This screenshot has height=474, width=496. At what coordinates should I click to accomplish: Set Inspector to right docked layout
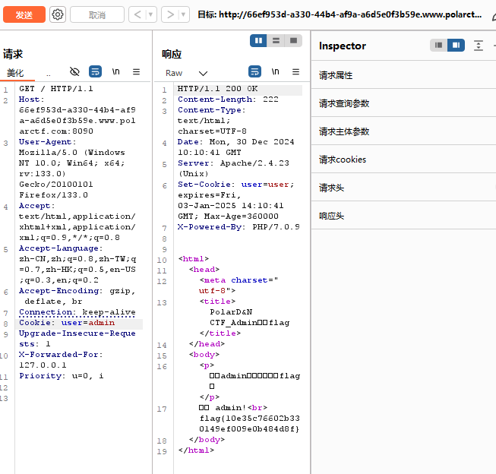click(457, 46)
